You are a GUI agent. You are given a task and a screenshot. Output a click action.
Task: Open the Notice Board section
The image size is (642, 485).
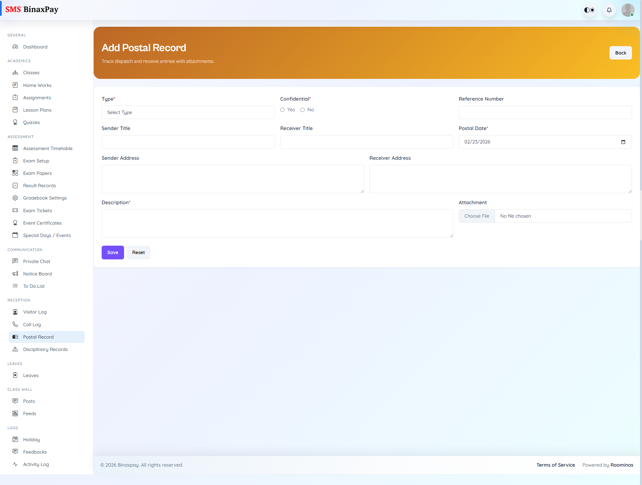pos(37,273)
